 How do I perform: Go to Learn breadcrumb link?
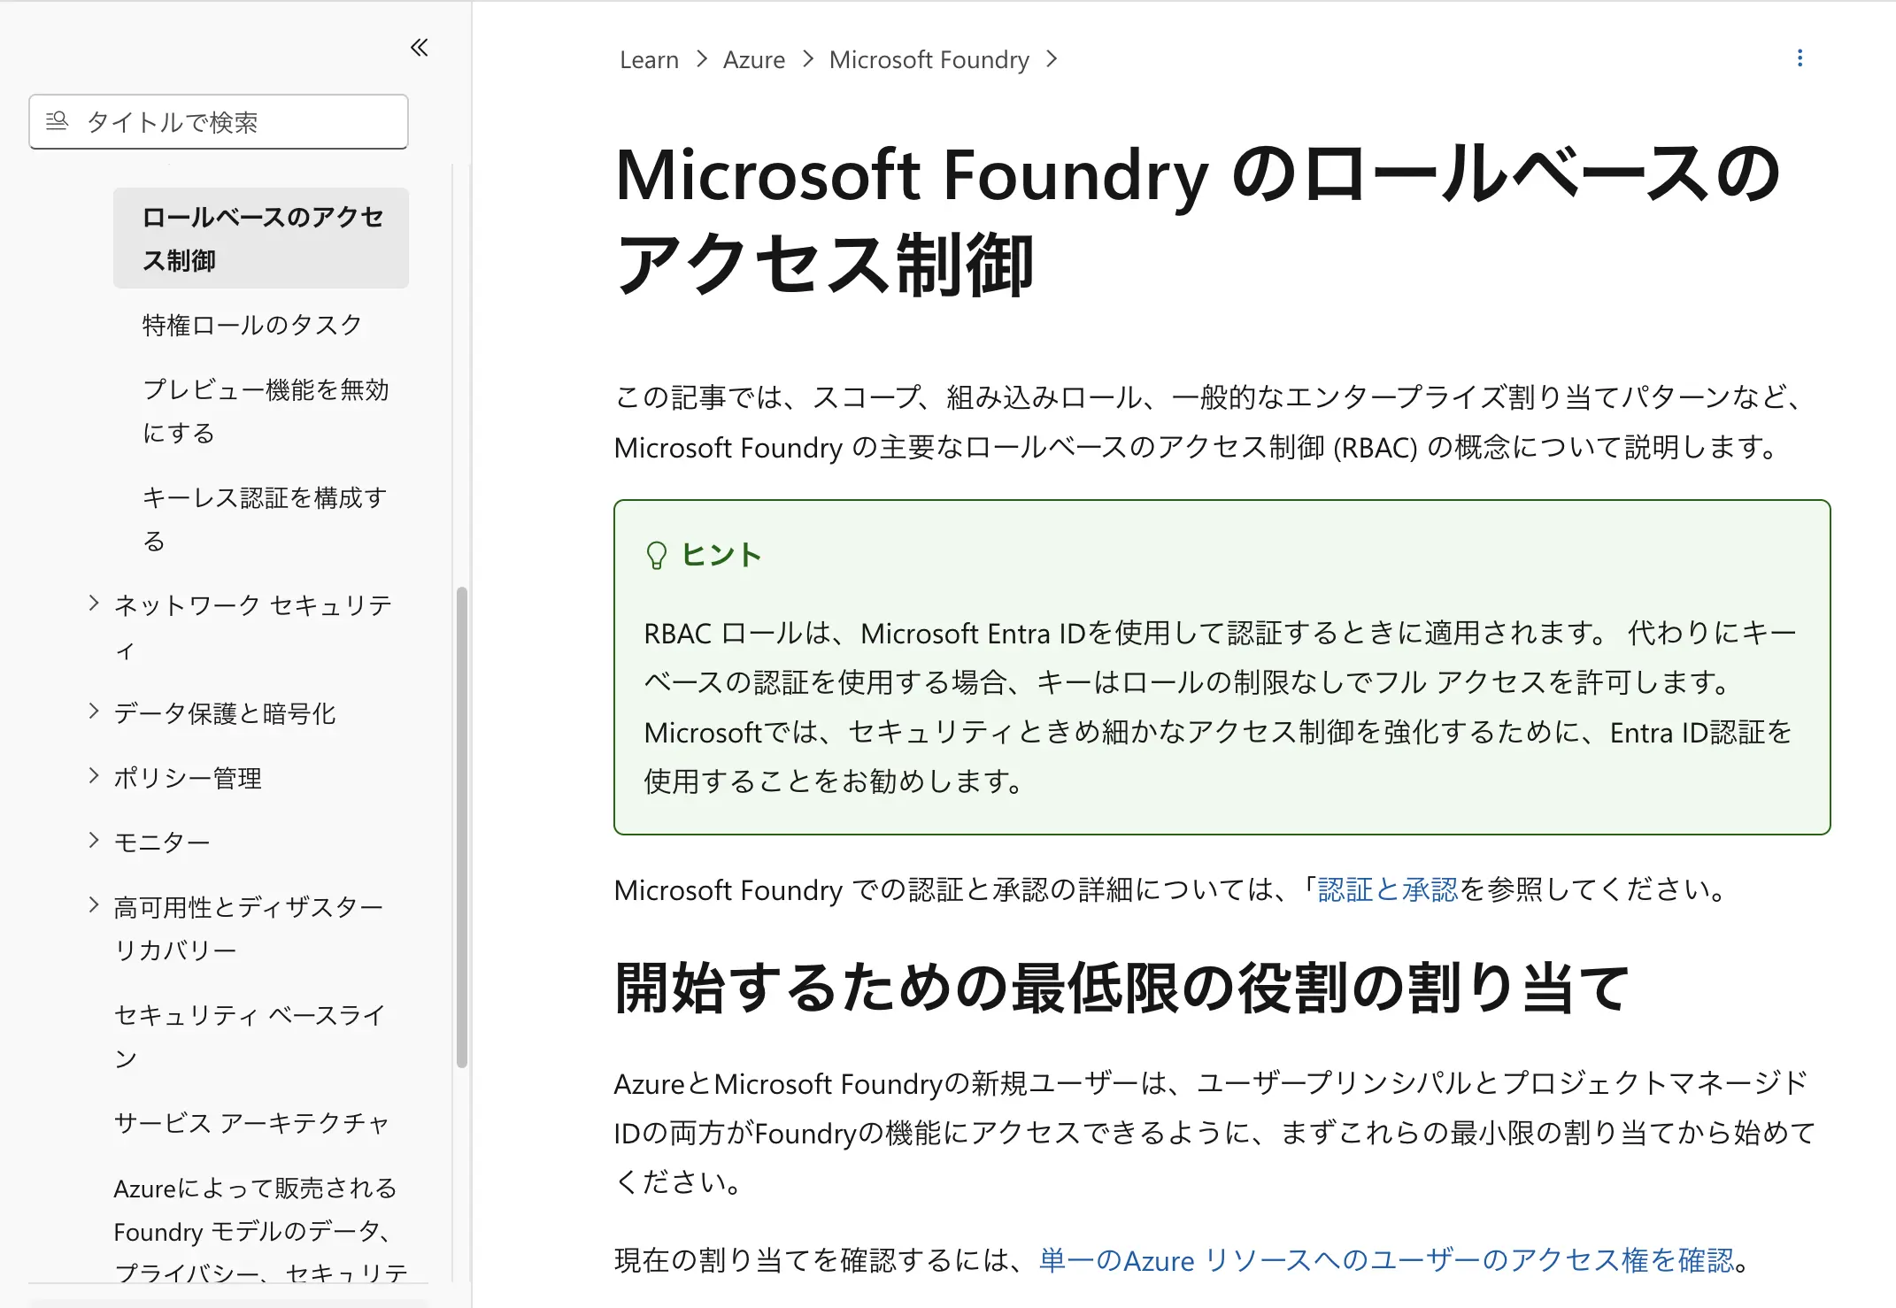[x=649, y=59]
